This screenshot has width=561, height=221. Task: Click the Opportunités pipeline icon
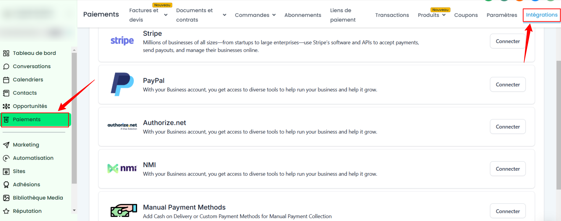6,106
